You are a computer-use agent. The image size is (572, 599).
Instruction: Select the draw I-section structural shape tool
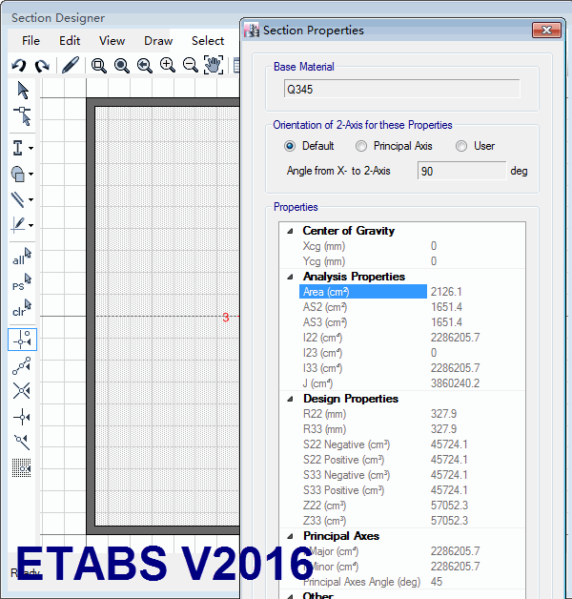(18, 148)
